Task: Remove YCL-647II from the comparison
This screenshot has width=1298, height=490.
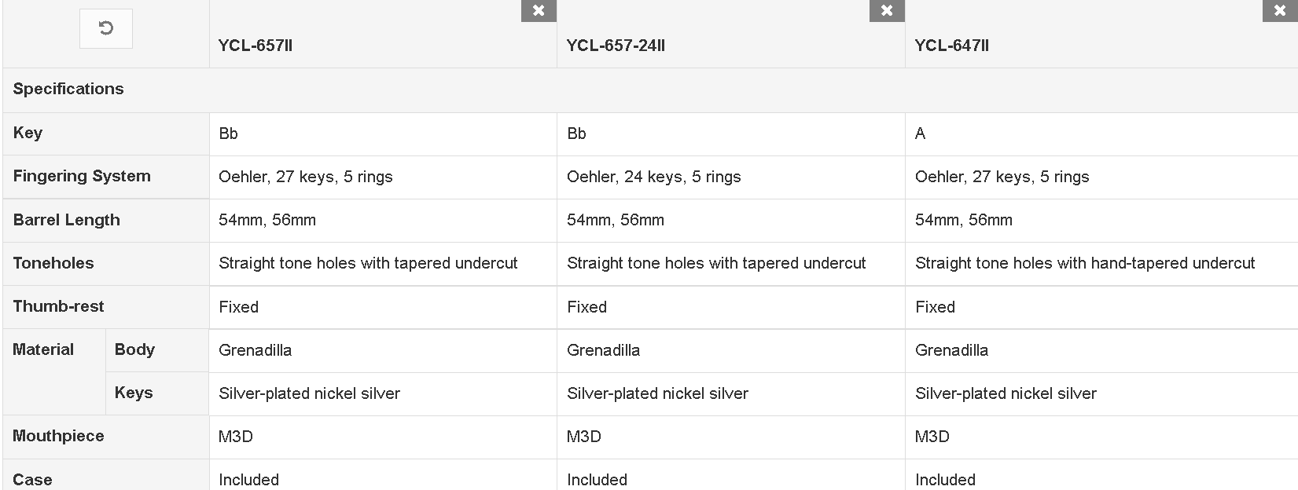Action: [1280, 11]
